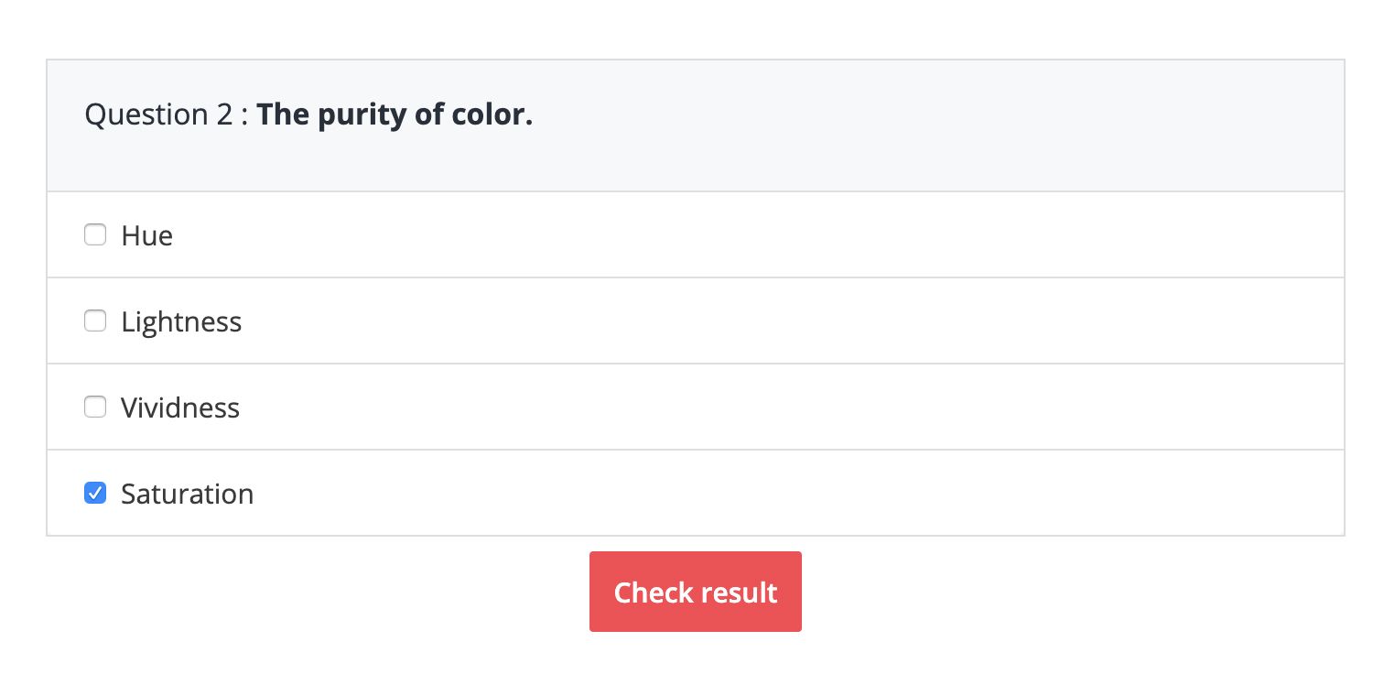Click empty space in the Hue option row
The width and height of the screenshot is (1395, 685).
tap(732, 235)
